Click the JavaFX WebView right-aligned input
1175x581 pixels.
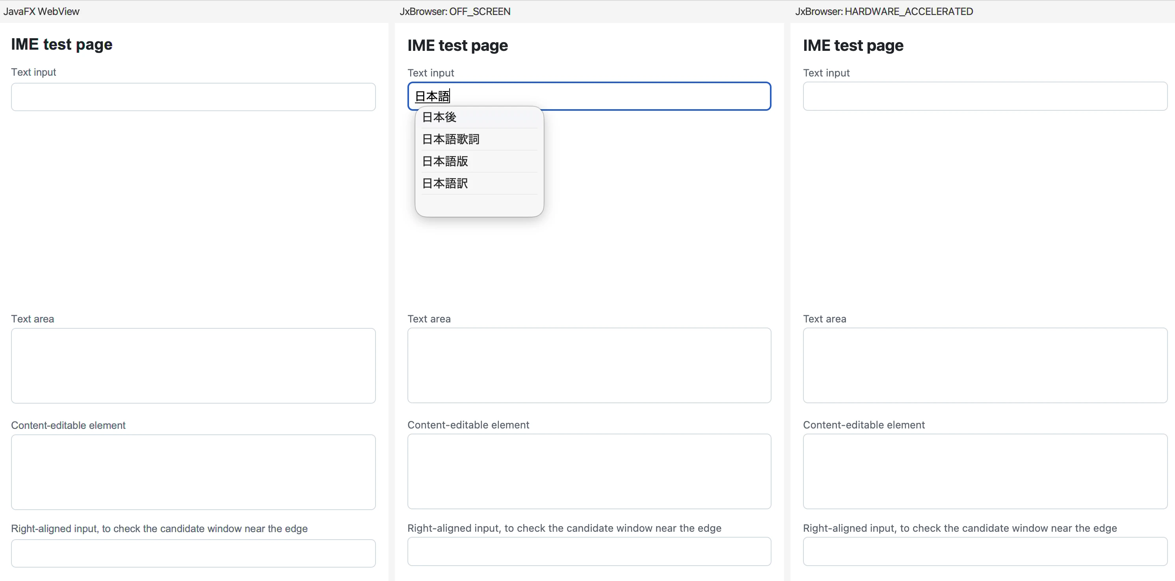[193, 553]
